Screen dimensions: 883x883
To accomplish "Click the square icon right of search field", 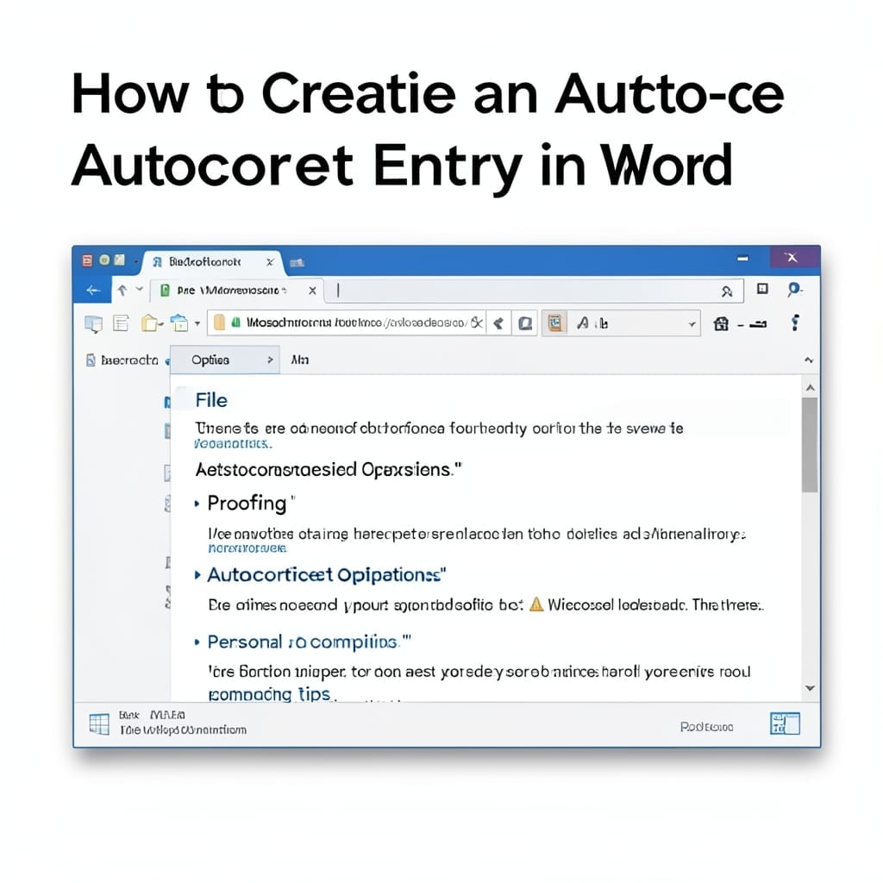I will click(x=762, y=290).
